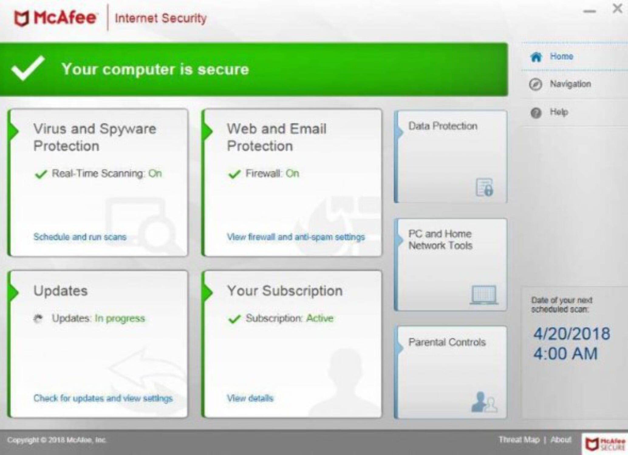This screenshot has height=455, width=628.
Task: Click the Subscription Active checkmark
Action: pyautogui.click(x=234, y=319)
